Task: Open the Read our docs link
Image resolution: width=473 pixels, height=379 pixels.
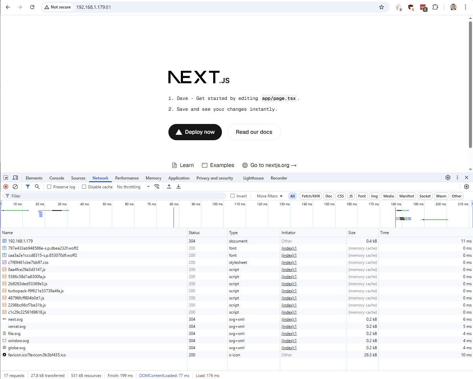Action: 254,132
